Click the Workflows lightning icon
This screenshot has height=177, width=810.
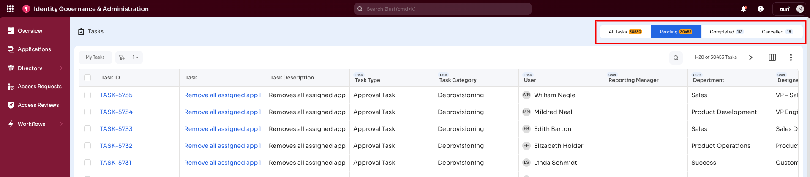point(11,124)
